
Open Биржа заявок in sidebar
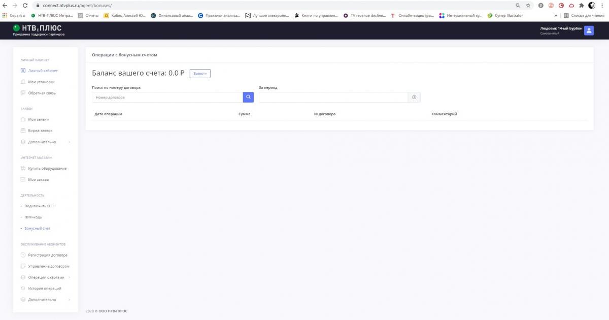(x=40, y=131)
